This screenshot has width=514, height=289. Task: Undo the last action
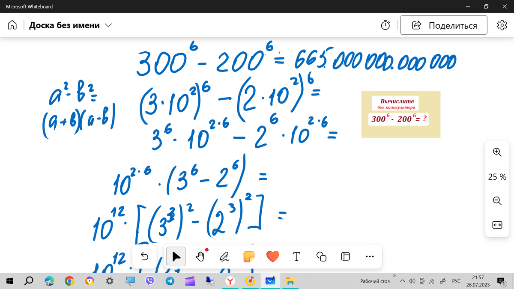point(145,256)
